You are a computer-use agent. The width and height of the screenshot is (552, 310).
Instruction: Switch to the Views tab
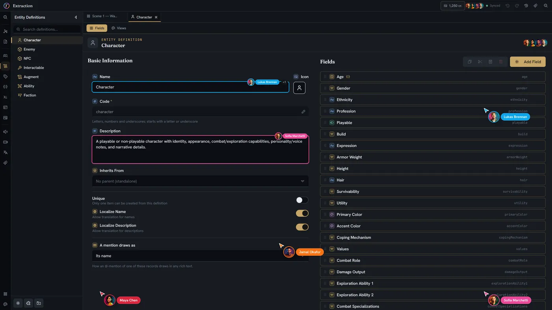119,28
